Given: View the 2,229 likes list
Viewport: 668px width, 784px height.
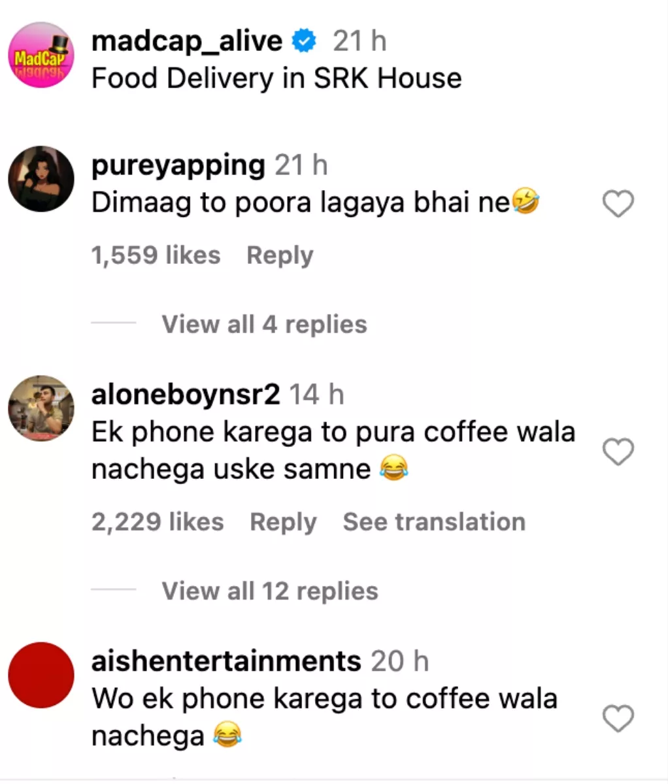Looking at the screenshot, I should [158, 522].
